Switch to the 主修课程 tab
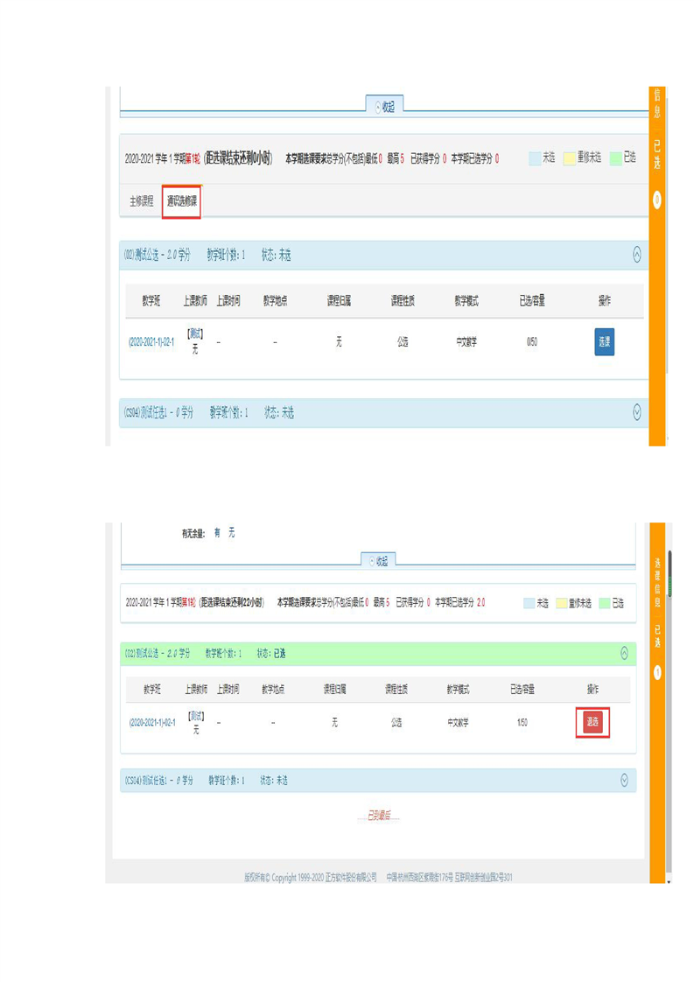The width and height of the screenshot is (694, 982). [141, 201]
